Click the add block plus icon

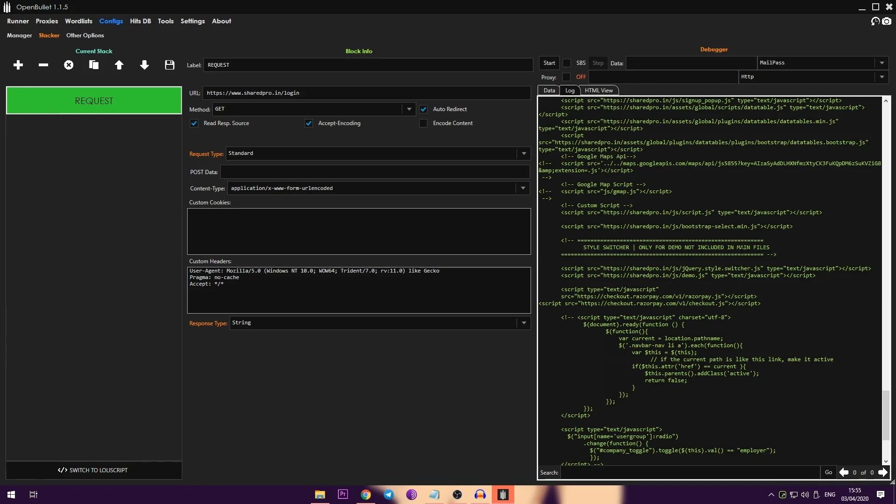(x=18, y=65)
